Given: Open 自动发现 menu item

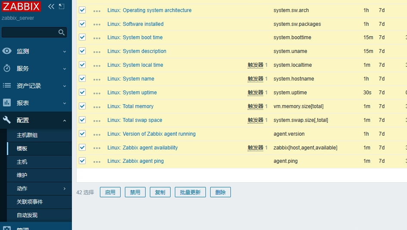Looking at the screenshot, I should 27,215.
